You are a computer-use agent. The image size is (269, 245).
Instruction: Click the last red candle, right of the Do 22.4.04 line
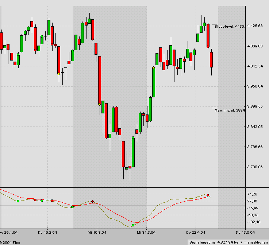coord(211,60)
